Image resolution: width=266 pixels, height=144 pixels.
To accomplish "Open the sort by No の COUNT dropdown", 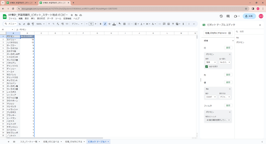I will tap(225, 62).
